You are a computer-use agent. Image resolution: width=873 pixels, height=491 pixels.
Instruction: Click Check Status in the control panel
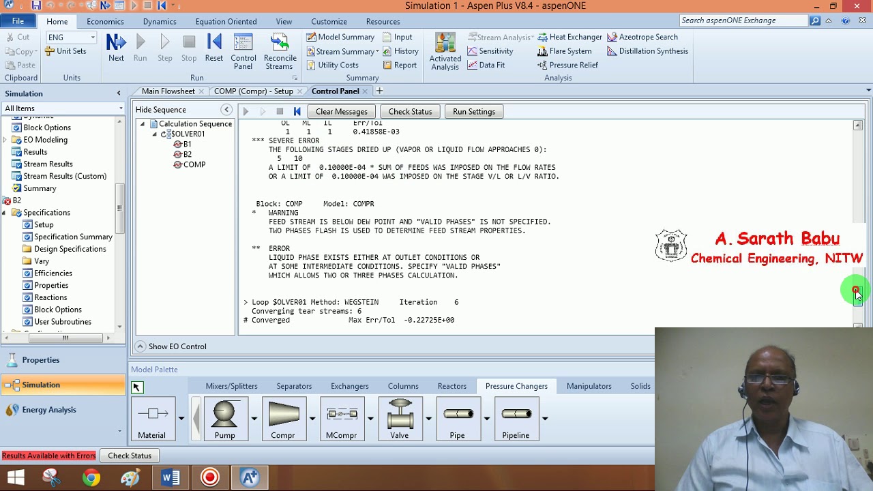click(410, 112)
